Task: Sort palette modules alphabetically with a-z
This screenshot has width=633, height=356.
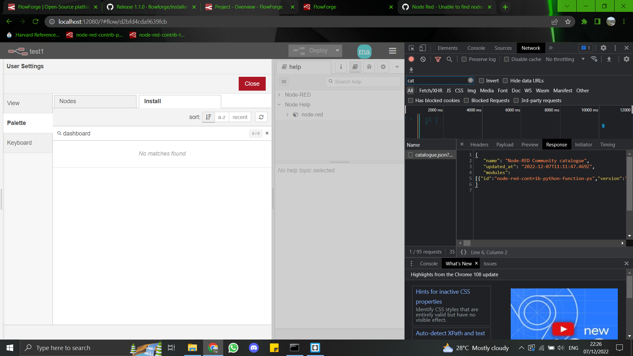Action: coord(222,117)
